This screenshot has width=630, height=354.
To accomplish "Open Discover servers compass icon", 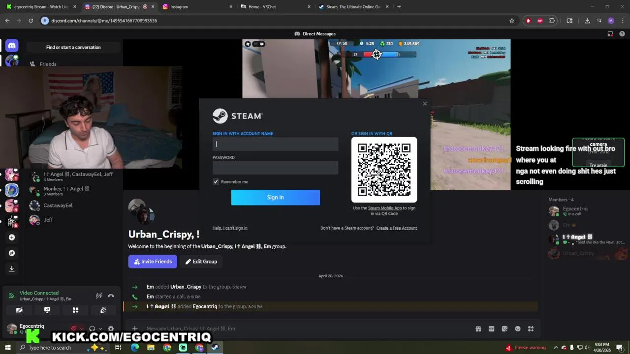I will pyautogui.click(x=12, y=253).
